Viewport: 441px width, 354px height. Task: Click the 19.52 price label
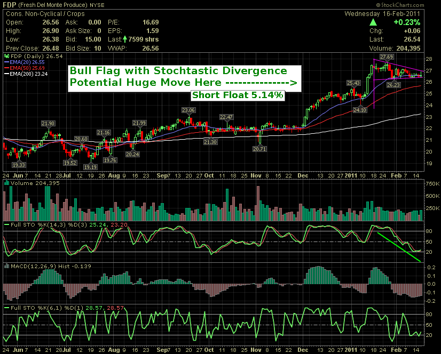point(70,163)
